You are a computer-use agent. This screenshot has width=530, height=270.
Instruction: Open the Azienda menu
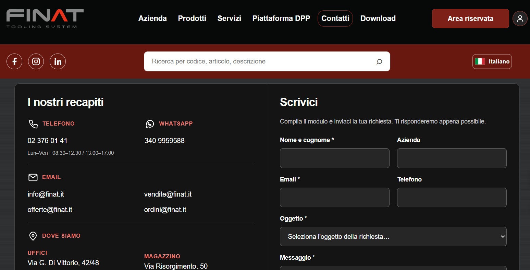click(152, 19)
